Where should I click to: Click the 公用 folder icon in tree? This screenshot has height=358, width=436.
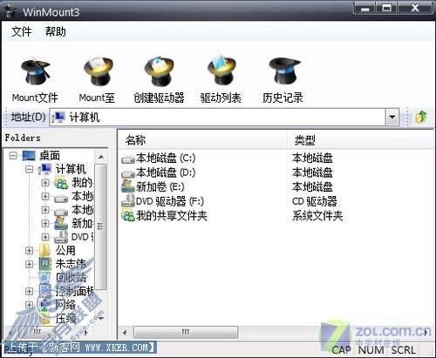(x=45, y=250)
